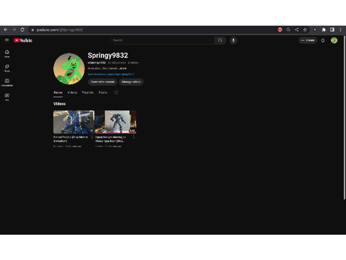The width and height of the screenshot is (346, 260).
Task: Click the search magnifier button beside Search field
Action: (x=220, y=40)
